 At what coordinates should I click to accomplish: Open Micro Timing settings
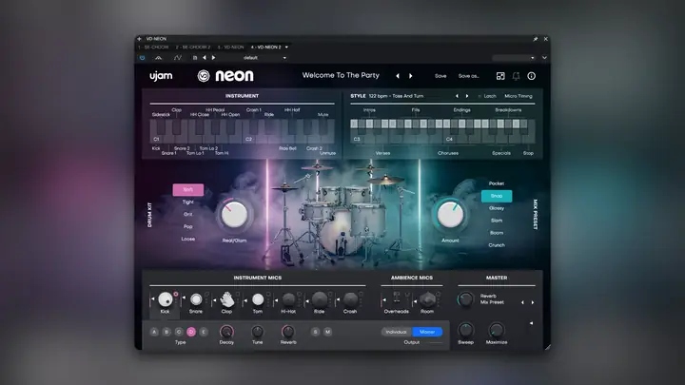click(x=519, y=96)
